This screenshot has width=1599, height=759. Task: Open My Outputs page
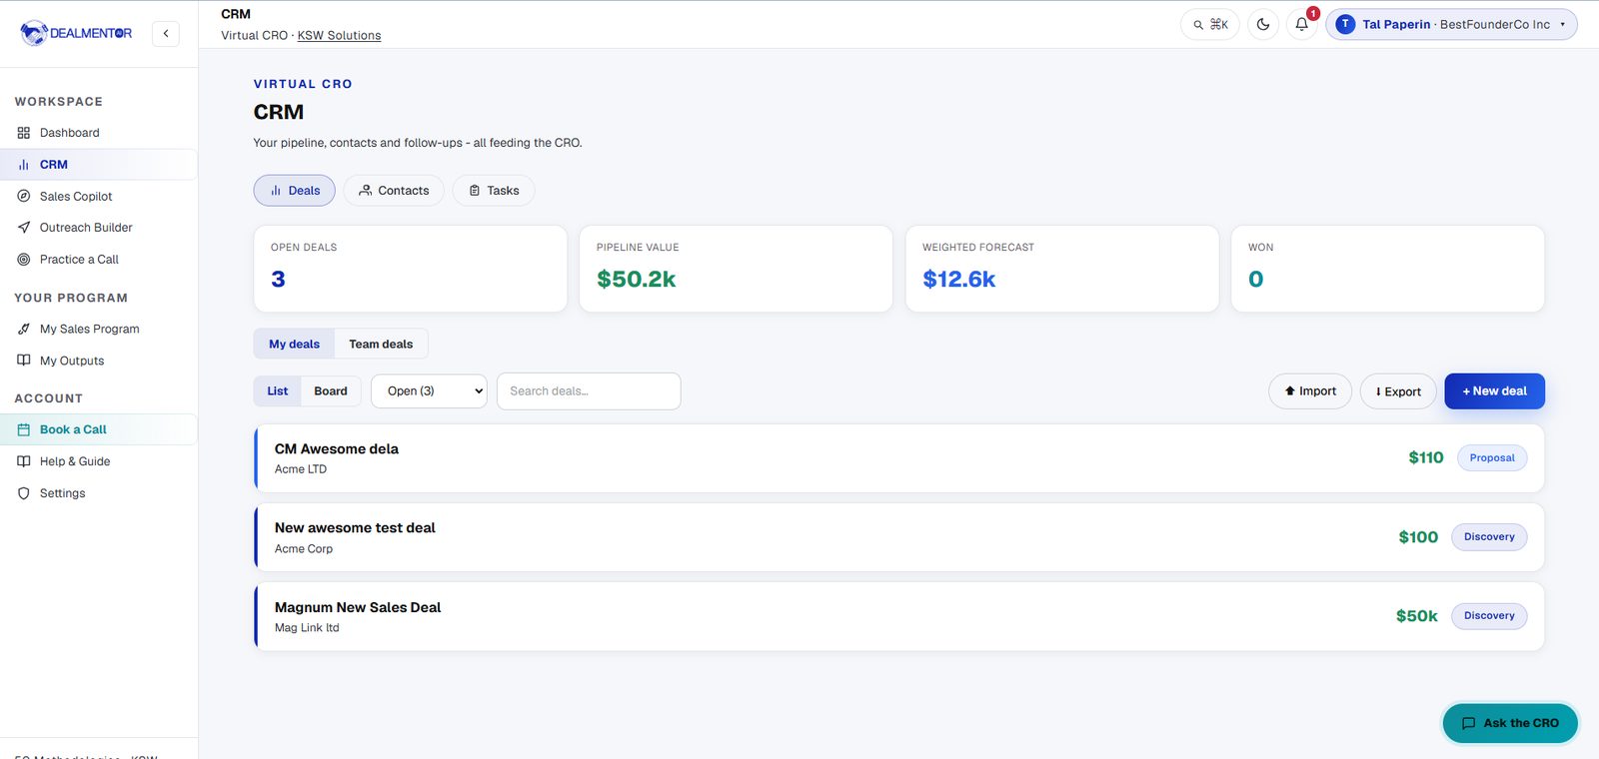(x=98, y=361)
